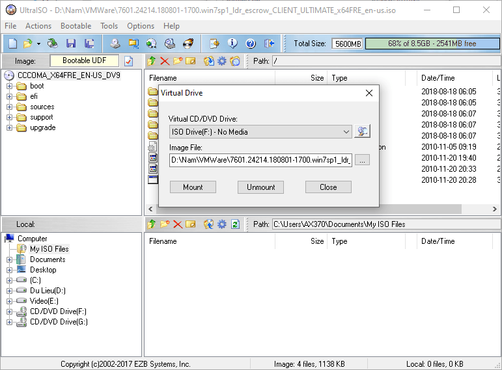This screenshot has height=370, width=502.
Task: Click the image properties check icon beside Bootable UDF
Action: click(128, 60)
